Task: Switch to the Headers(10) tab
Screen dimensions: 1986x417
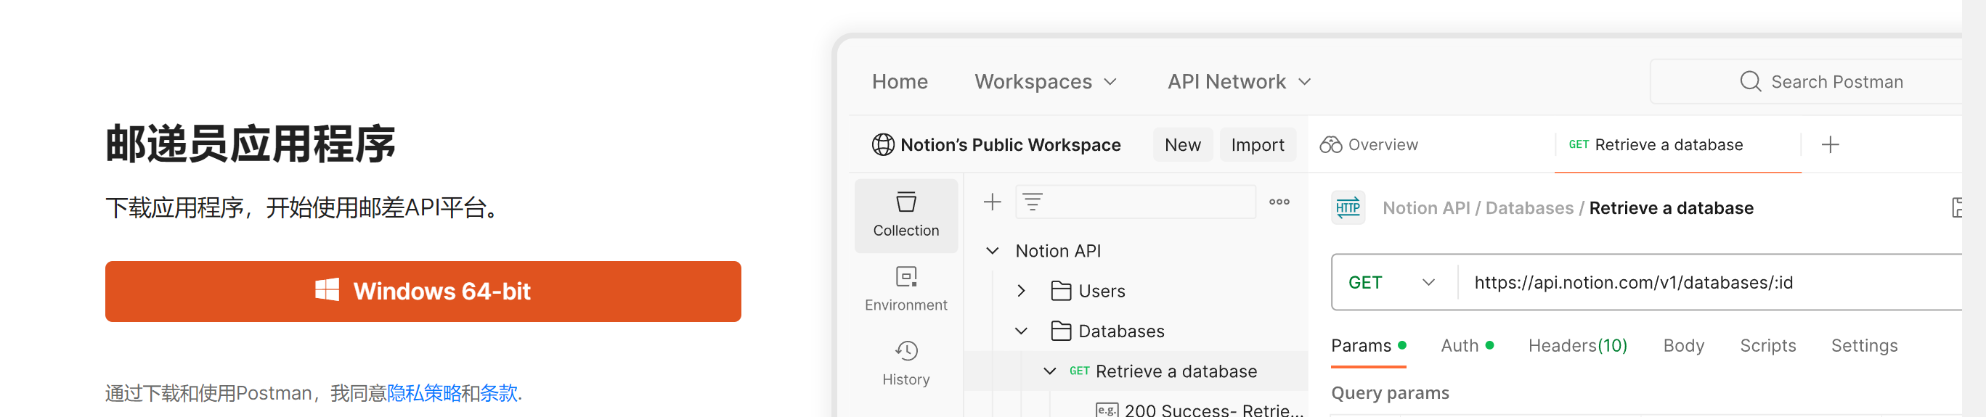Action: tap(1577, 345)
